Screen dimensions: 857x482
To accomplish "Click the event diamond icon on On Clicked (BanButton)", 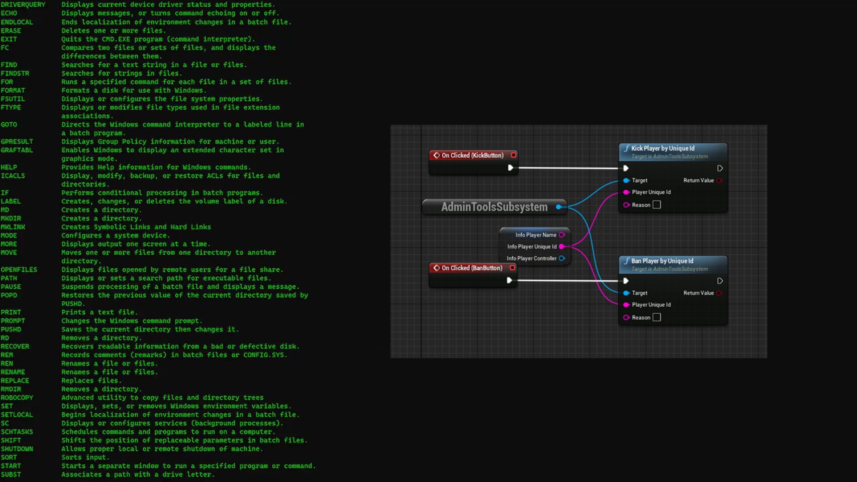I will pyautogui.click(x=437, y=268).
